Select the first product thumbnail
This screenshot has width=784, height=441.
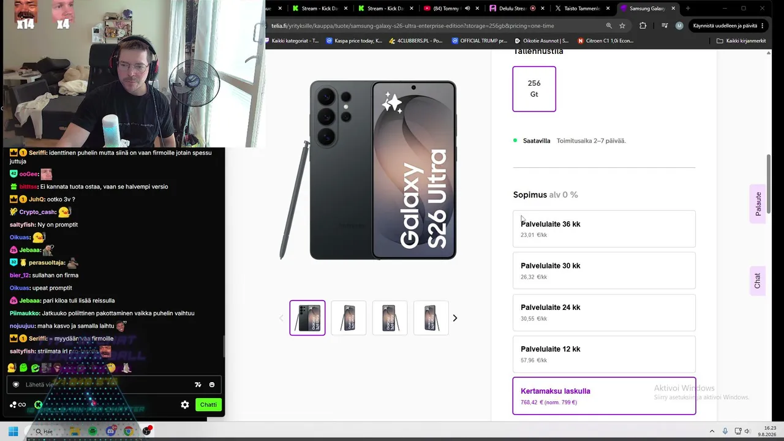[x=307, y=318]
